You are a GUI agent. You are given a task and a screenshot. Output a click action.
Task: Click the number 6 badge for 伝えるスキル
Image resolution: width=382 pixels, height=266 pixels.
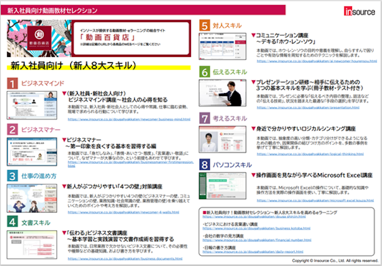click(x=204, y=72)
